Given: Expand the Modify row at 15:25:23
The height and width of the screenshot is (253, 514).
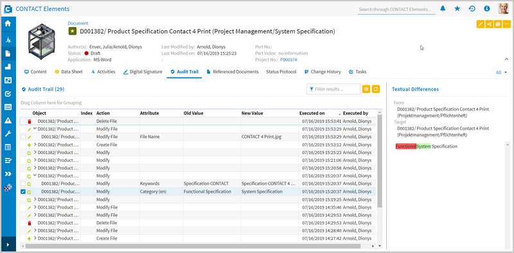Looking at the screenshot, I should coord(35,152).
